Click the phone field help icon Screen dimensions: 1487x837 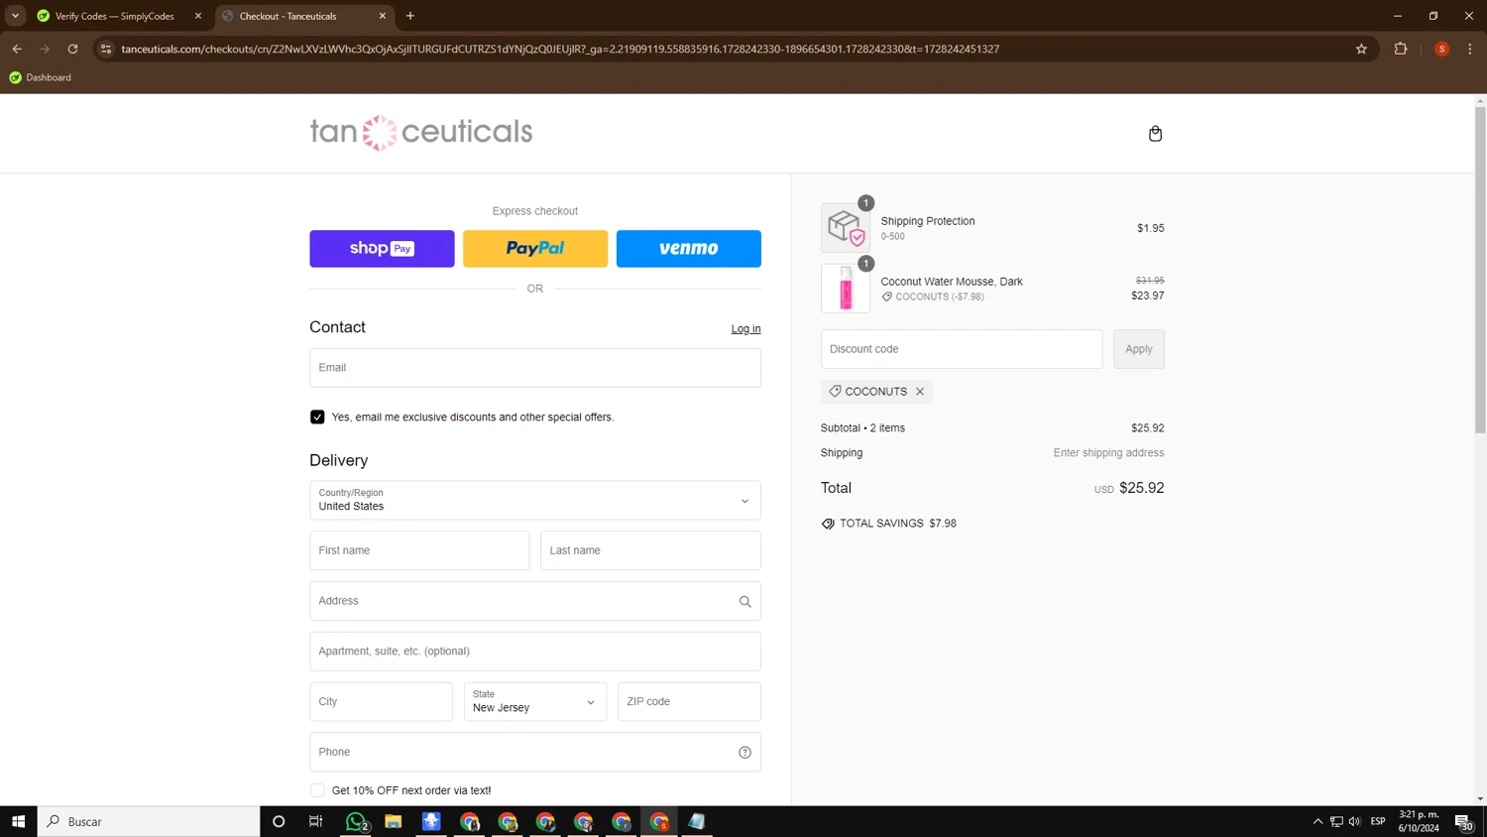(x=744, y=753)
